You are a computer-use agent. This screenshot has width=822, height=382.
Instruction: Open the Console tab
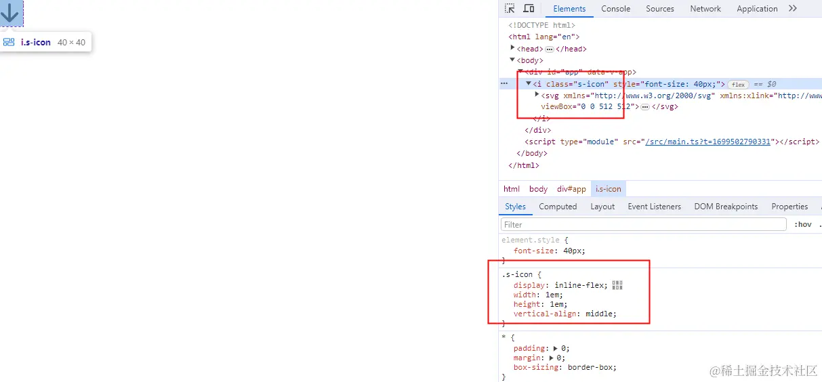point(615,9)
